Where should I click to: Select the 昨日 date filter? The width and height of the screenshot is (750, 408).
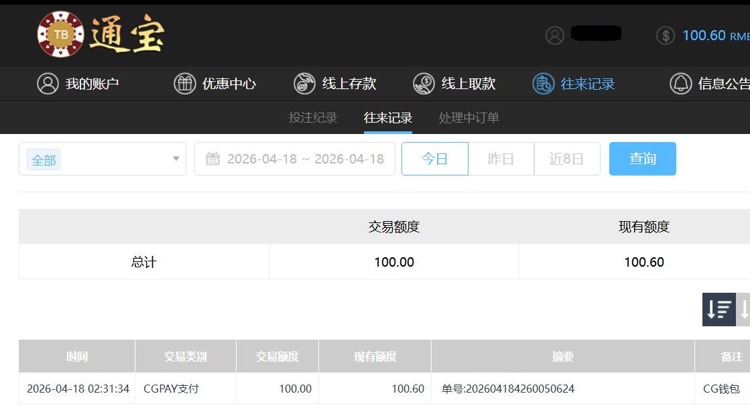(x=501, y=159)
